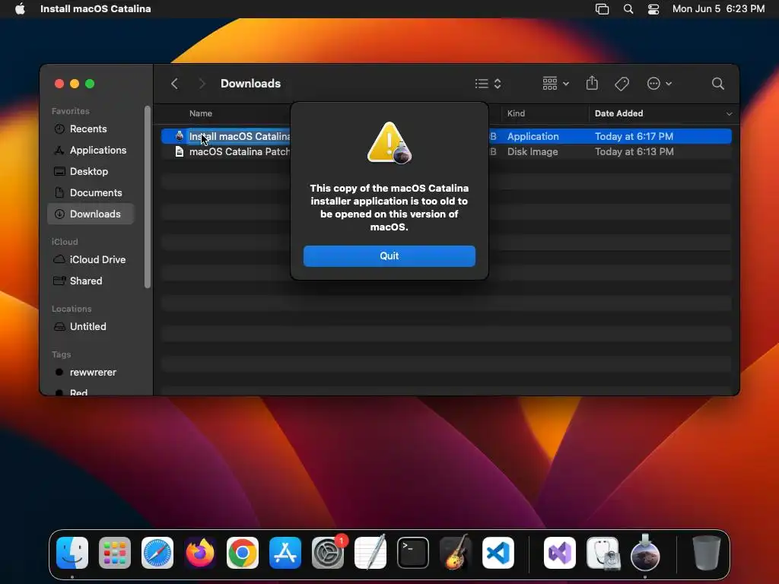
Task: Click the date and time in the menu bar
Action: tap(718, 8)
